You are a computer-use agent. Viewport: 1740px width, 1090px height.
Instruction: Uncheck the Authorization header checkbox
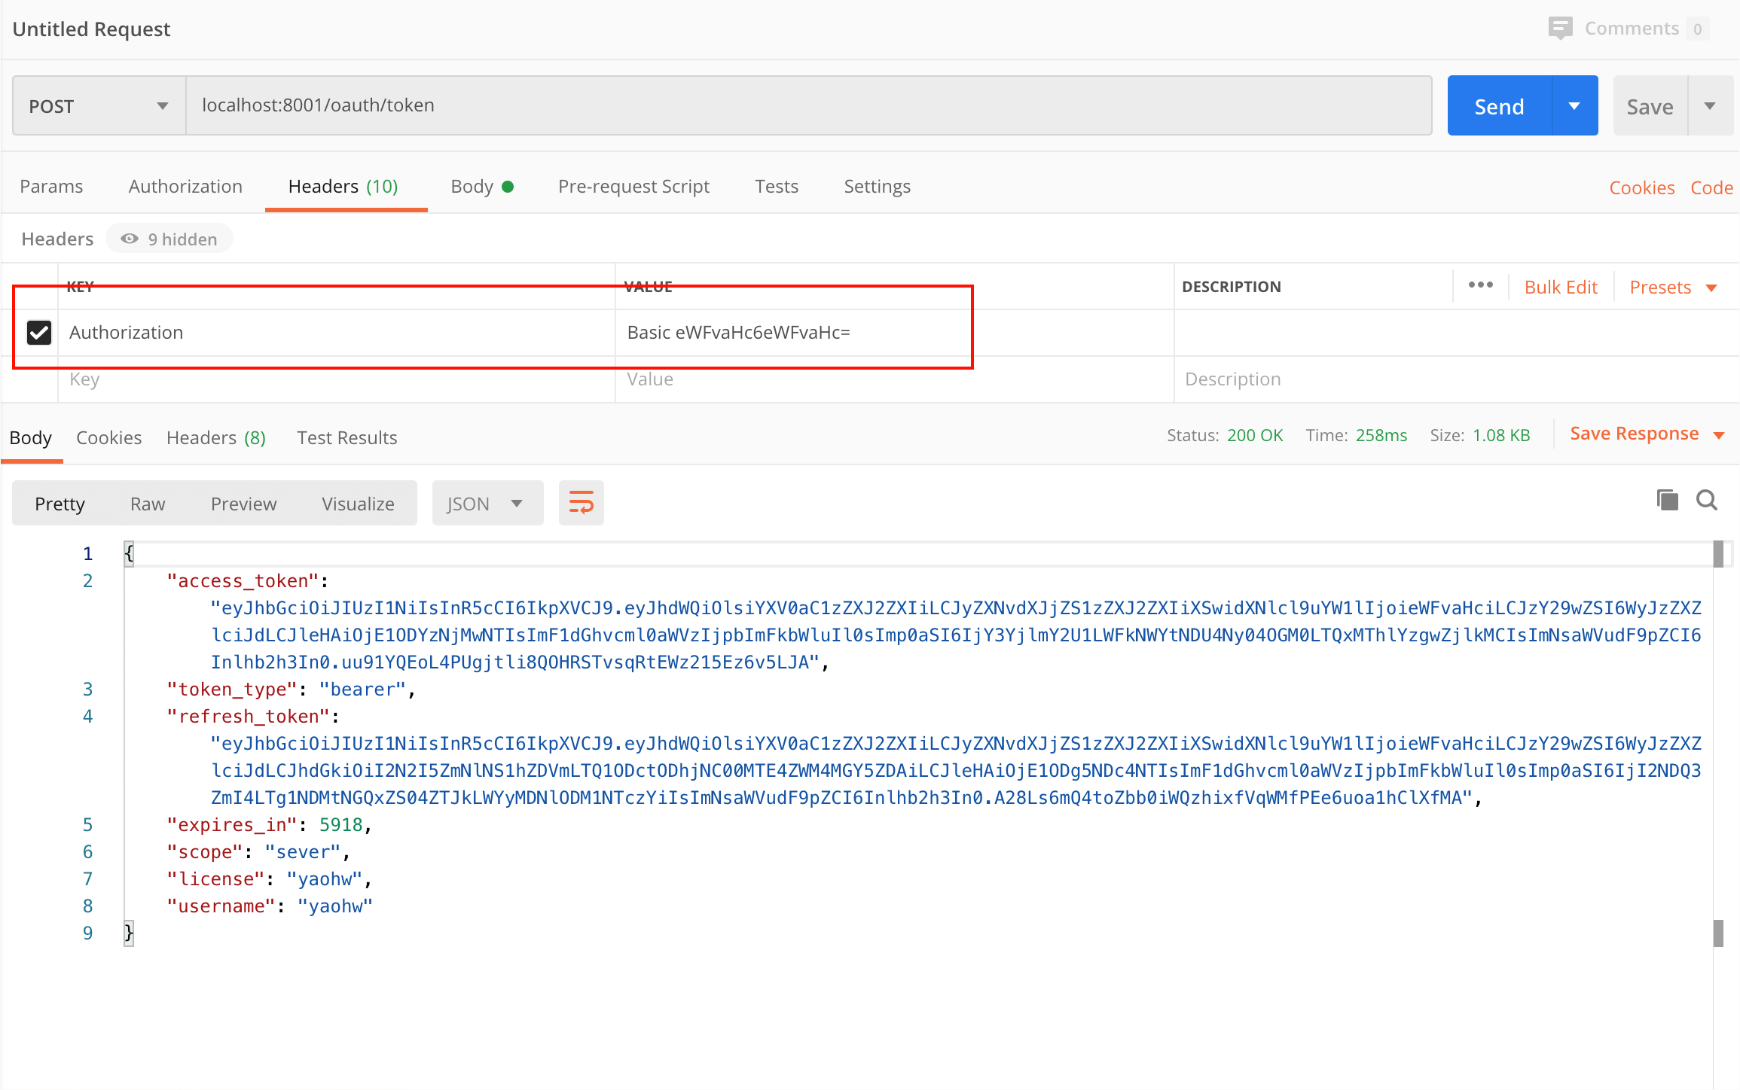pyautogui.click(x=39, y=332)
